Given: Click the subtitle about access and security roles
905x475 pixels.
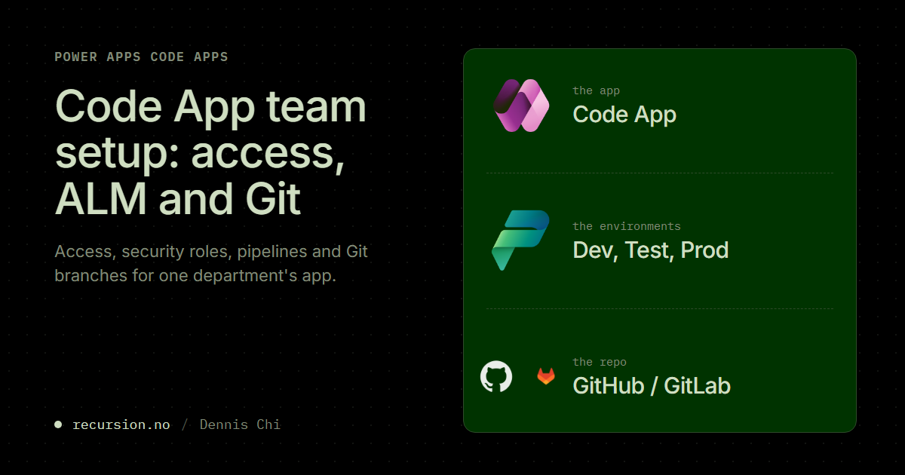Looking at the screenshot, I should (211, 263).
